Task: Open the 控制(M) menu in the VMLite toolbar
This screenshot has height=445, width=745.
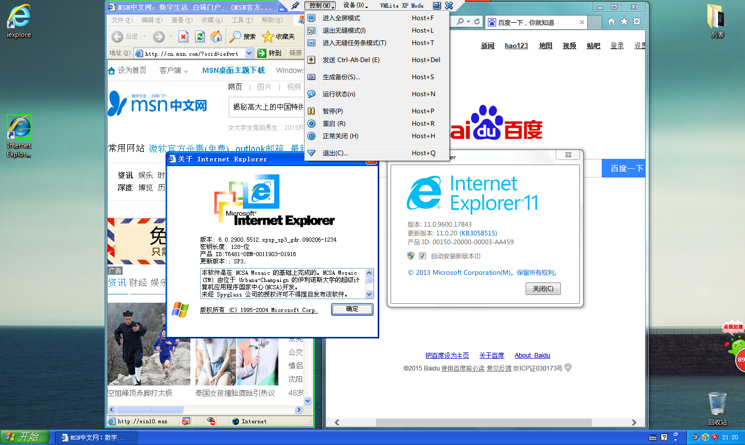Action: pos(320,5)
